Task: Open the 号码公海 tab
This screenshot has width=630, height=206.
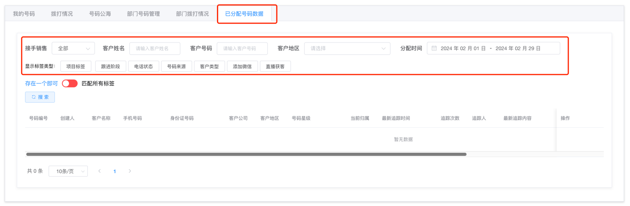Action: (100, 14)
